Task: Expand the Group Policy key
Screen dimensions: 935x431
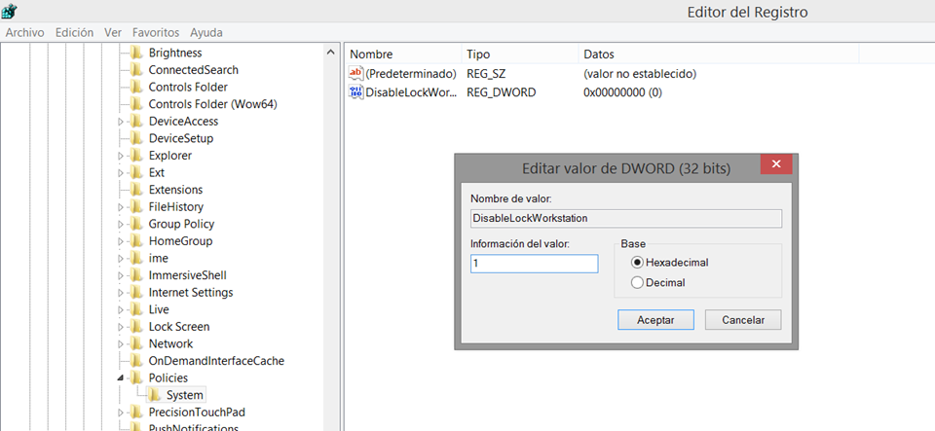Action: coord(121,225)
